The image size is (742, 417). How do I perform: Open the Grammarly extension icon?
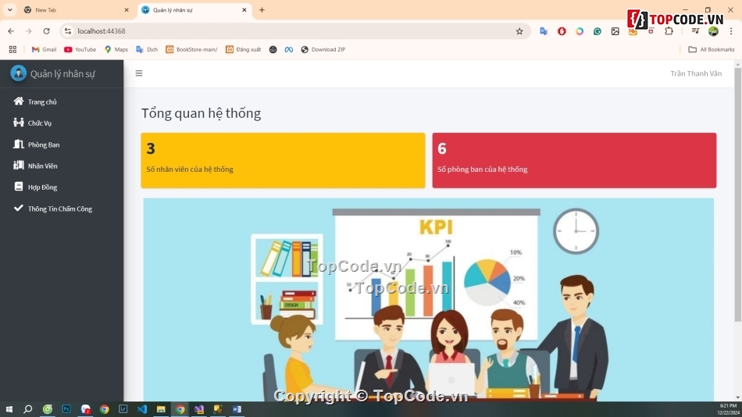[598, 31]
